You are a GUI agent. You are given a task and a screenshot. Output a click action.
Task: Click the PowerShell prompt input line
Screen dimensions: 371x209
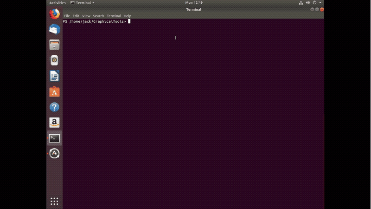pyautogui.click(x=193, y=21)
